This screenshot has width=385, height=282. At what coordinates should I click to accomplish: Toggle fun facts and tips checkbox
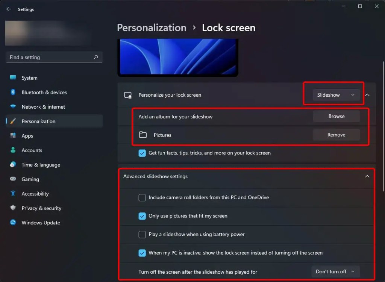(x=142, y=153)
